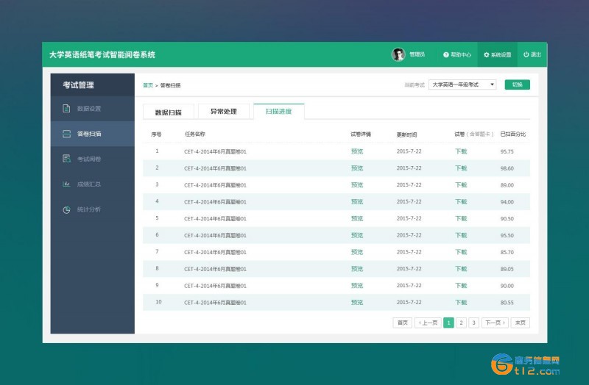
Task: Click 下载 link in row 9
Action: [461, 286]
